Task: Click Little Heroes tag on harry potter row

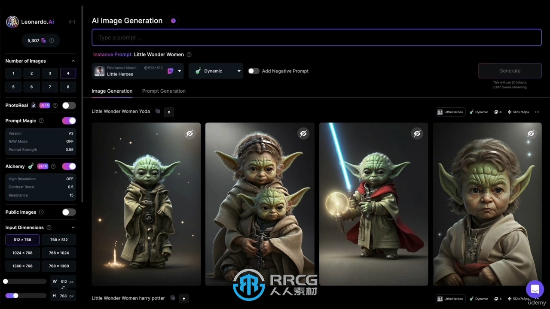Action: tap(450, 299)
